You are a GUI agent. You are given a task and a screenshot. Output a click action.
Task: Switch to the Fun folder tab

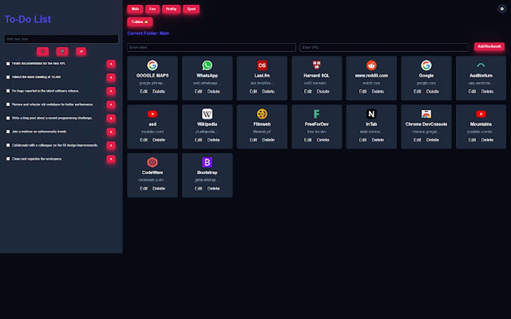pos(152,9)
